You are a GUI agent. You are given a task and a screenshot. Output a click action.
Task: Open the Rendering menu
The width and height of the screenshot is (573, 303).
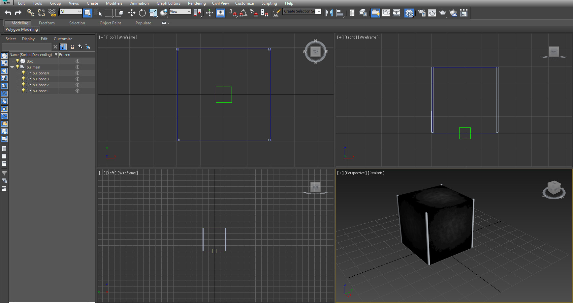coord(197,3)
